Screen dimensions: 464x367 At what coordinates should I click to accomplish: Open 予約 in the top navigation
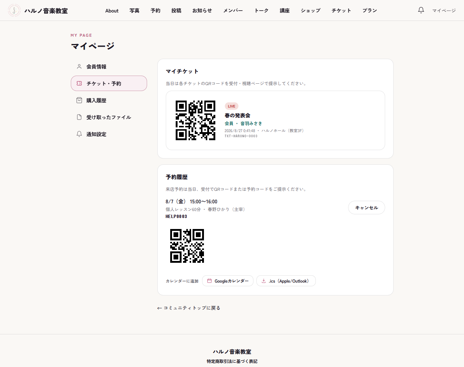coord(156,11)
